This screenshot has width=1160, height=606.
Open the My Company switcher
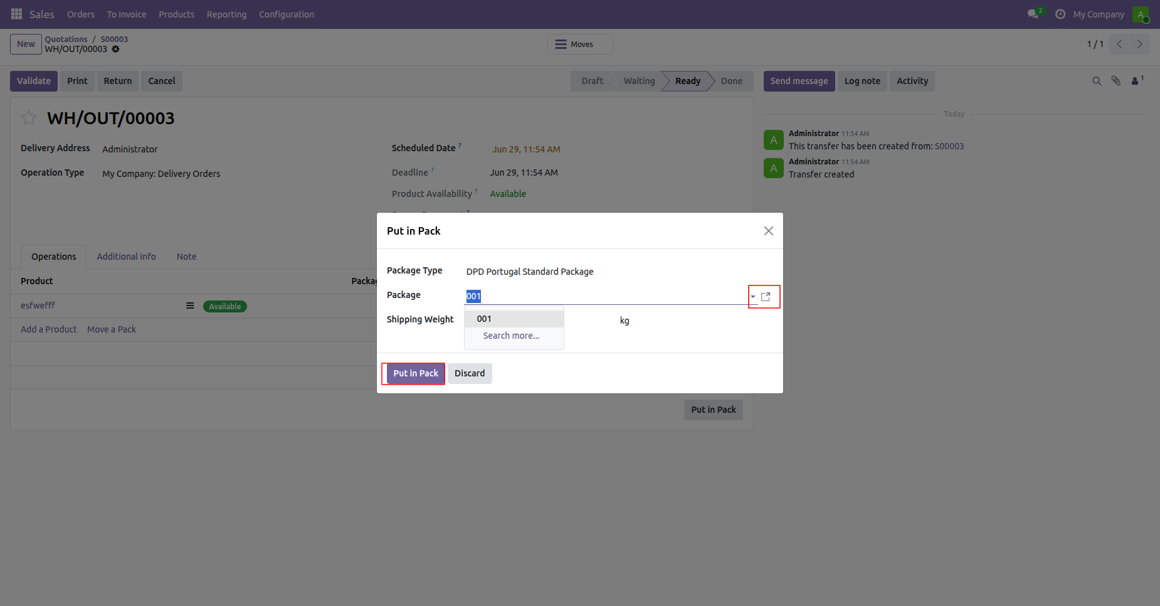pyautogui.click(x=1099, y=14)
